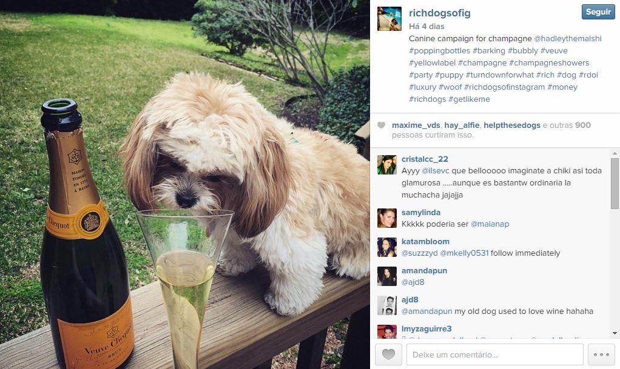
Task: Open richdogsofig profile avatar
Action: 389,19
